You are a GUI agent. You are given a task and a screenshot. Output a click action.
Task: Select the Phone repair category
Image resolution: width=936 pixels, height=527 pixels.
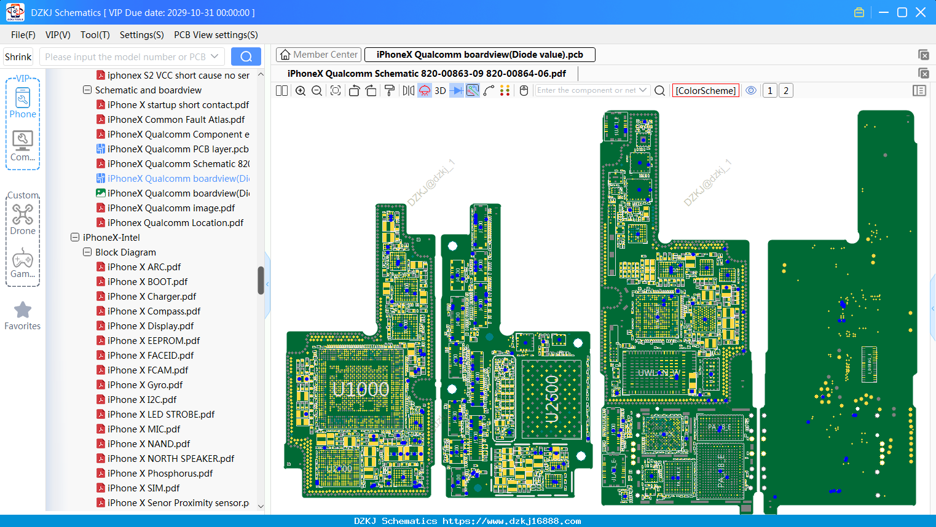click(23, 103)
